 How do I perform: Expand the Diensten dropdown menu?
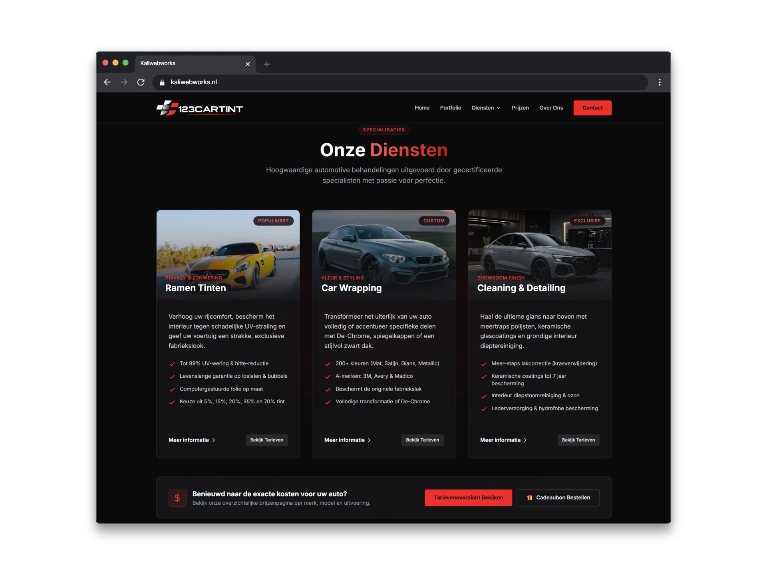click(486, 108)
